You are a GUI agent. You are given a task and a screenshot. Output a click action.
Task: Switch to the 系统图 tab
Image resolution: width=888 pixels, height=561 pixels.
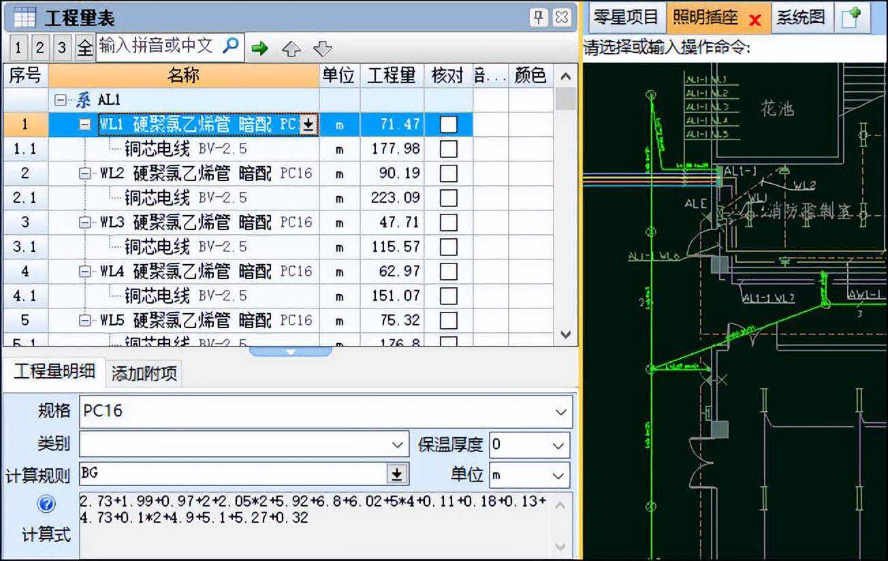800,18
